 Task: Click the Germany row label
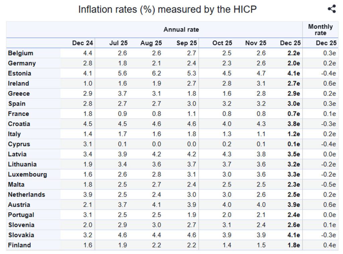[x=22, y=63]
